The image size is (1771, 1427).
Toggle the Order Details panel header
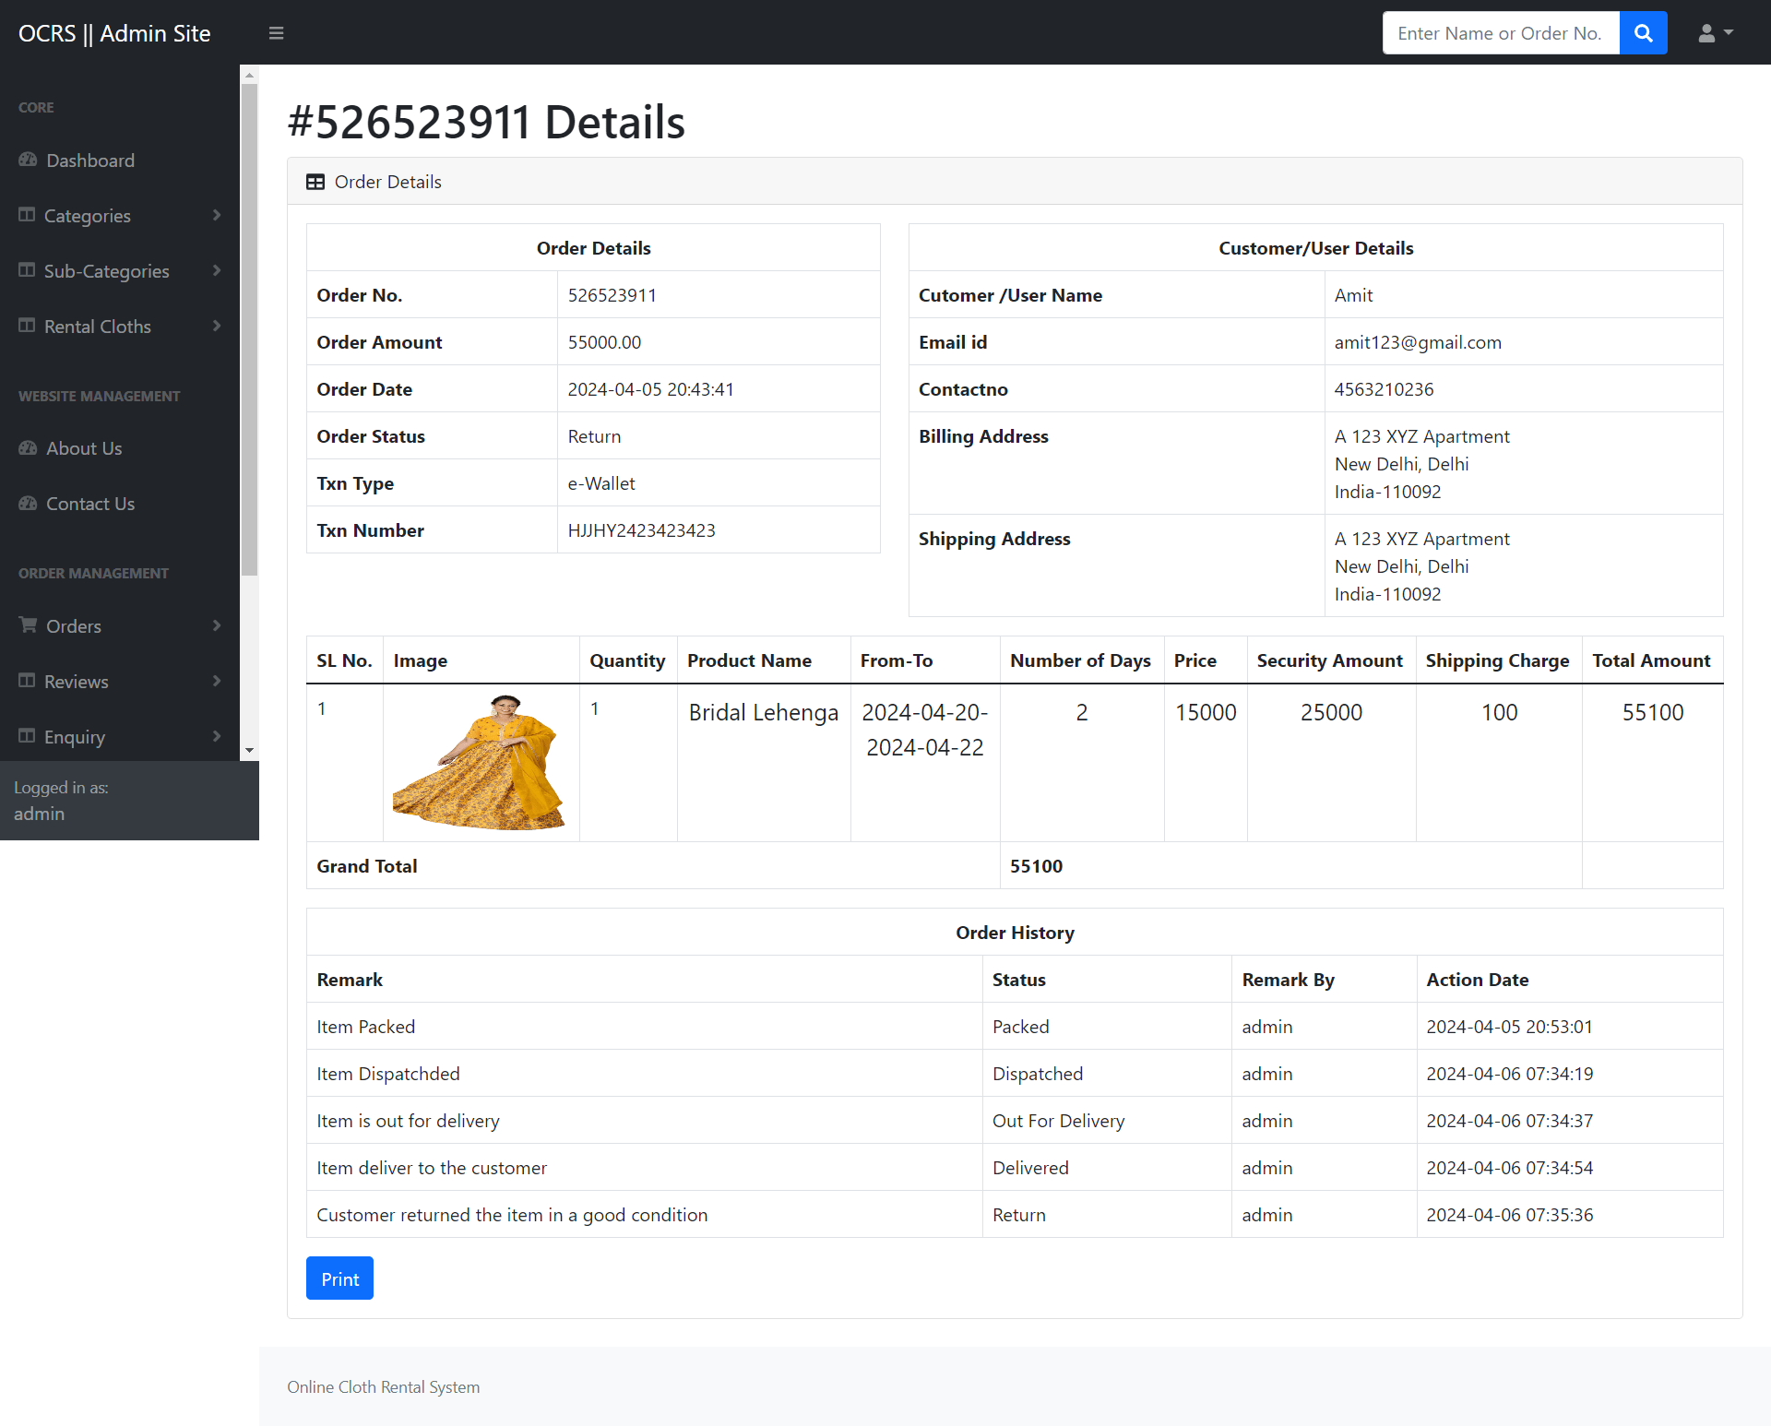(x=387, y=181)
